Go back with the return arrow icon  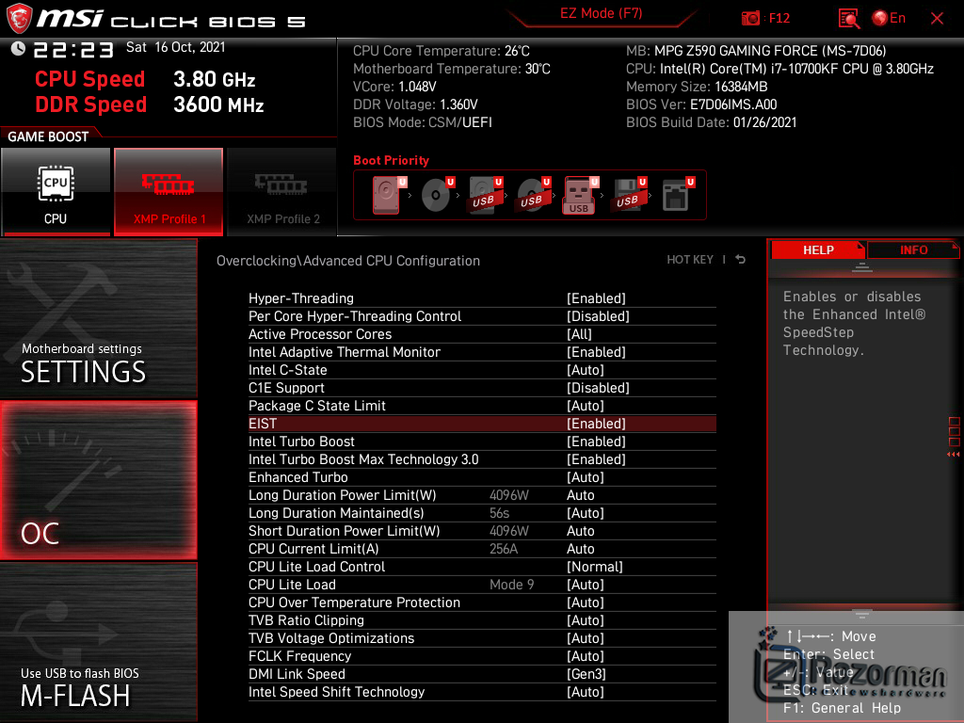pos(740,260)
